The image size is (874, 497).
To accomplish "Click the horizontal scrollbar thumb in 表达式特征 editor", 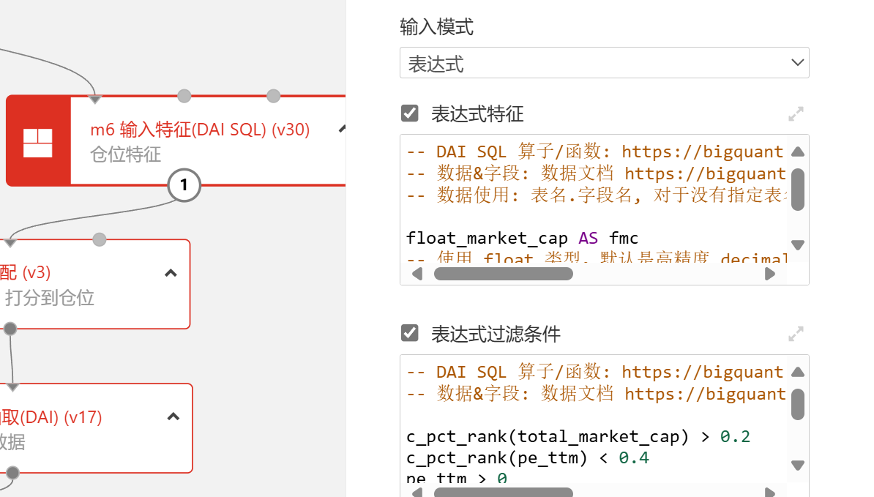I will pyautogui.click(x=504, y=274).
